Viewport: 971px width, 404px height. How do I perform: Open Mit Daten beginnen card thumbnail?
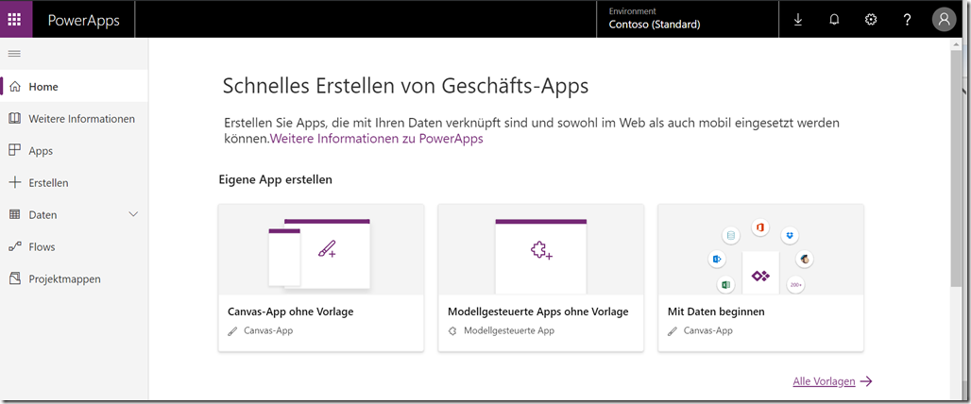[760, 250]
